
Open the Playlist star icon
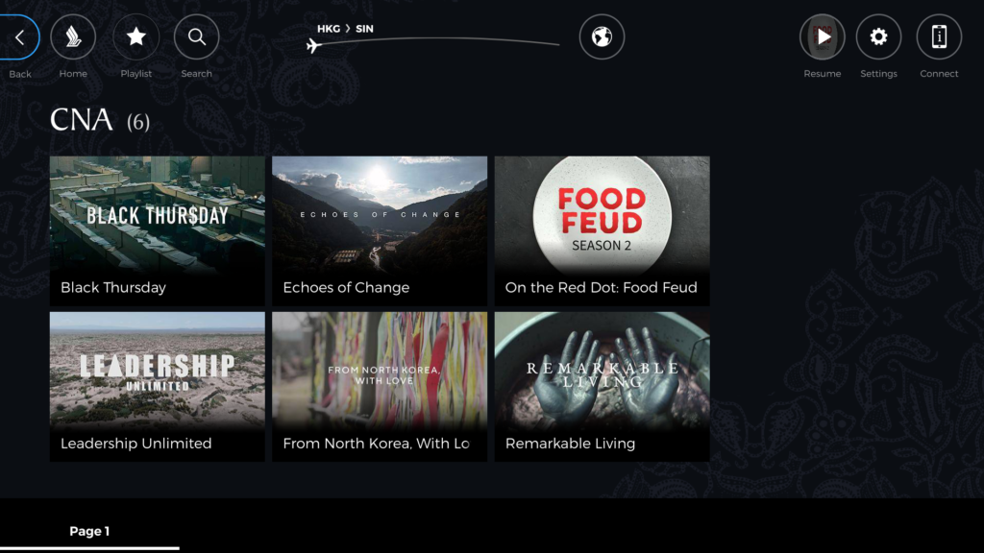click(136, 38)
